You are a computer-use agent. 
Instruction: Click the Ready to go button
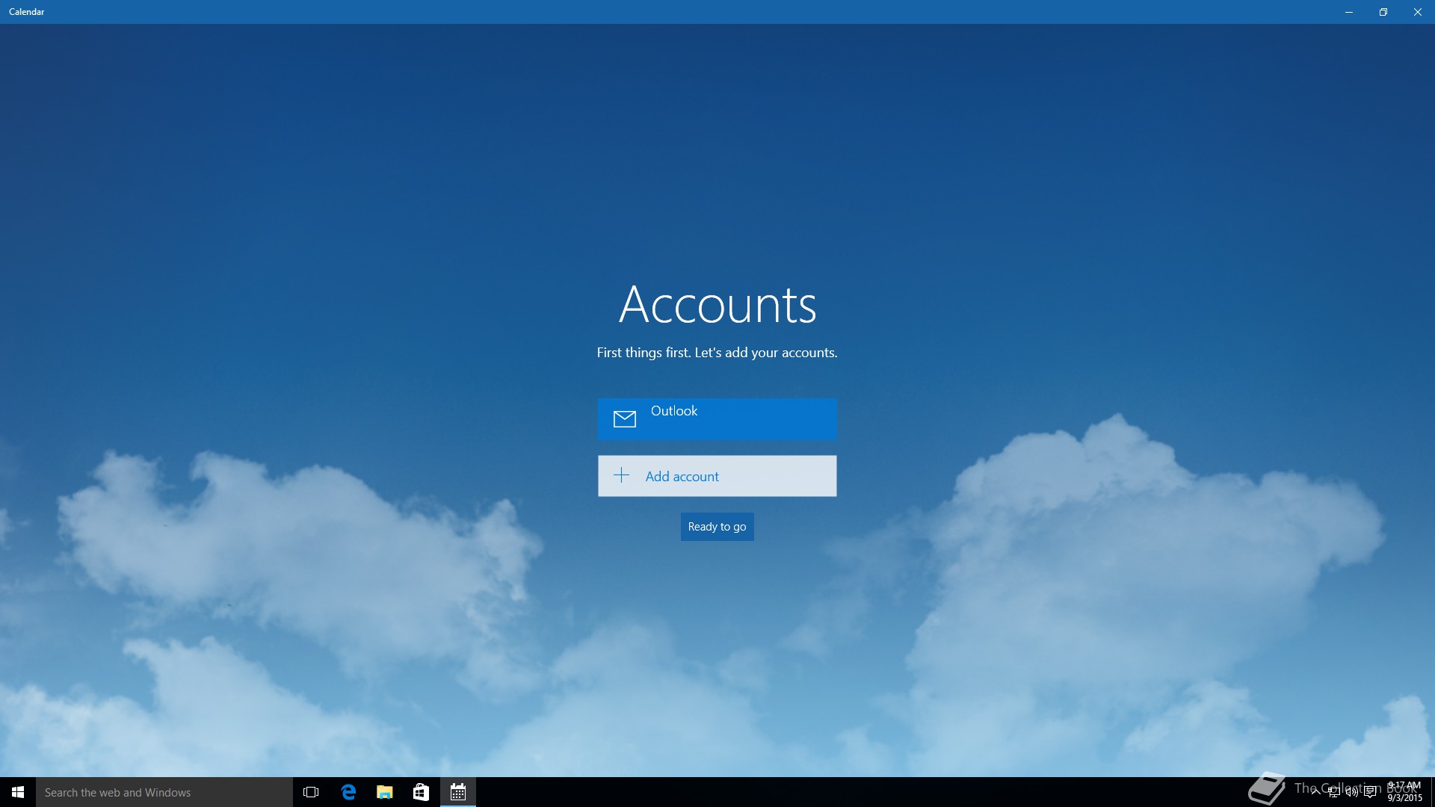(717, 527)
